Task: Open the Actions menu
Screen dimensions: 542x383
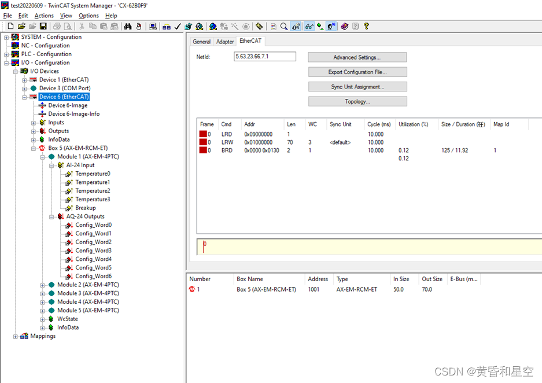Action: pos(44,16)
